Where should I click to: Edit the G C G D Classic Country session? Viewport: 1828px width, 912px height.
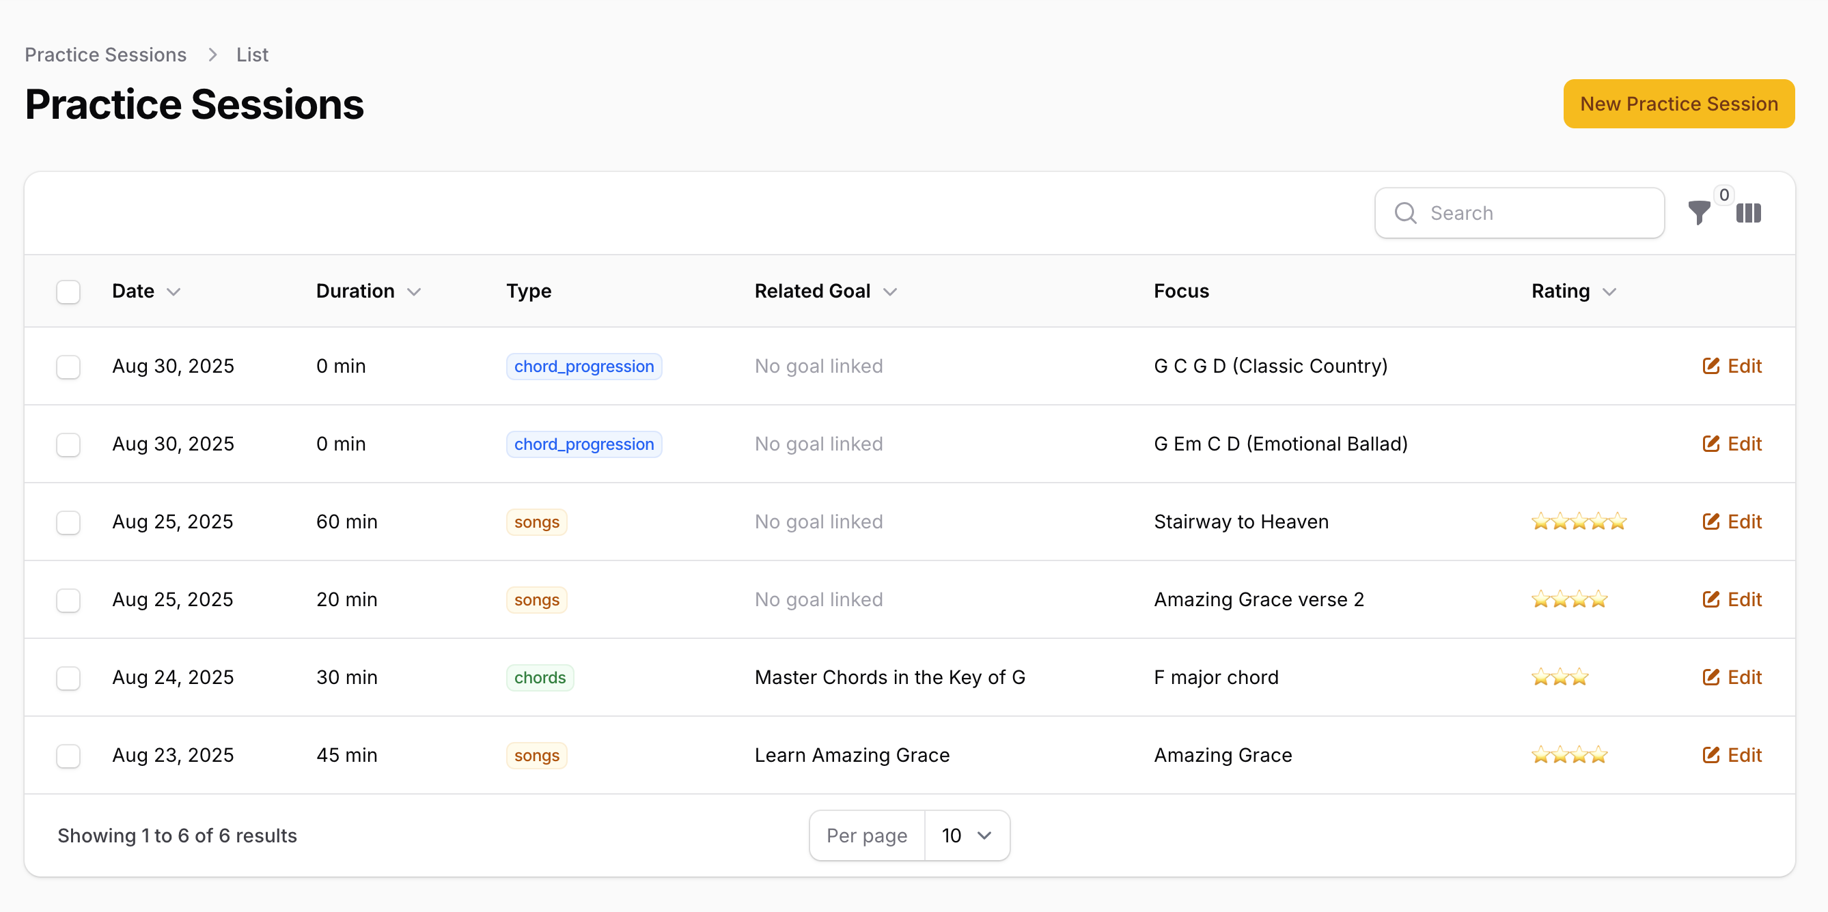pyautogui.click(x=1732, y=366)
